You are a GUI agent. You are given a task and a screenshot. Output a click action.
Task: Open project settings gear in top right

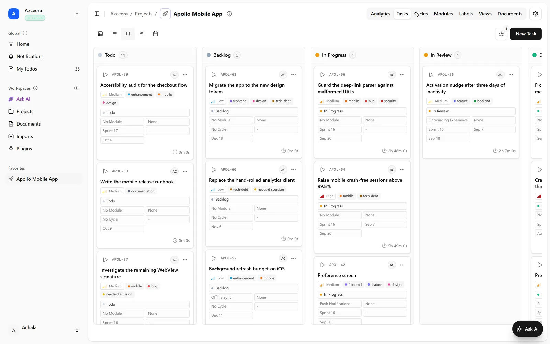pos(536,14)
